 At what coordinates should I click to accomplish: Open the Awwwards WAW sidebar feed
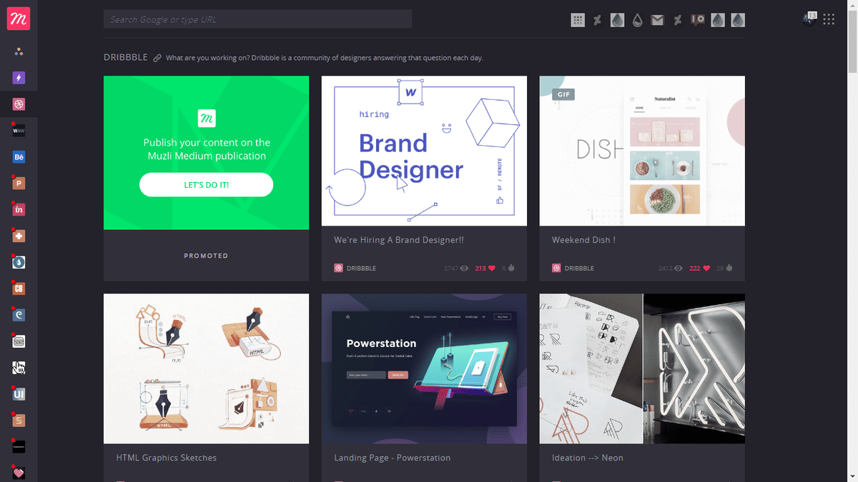pos(19,131)
